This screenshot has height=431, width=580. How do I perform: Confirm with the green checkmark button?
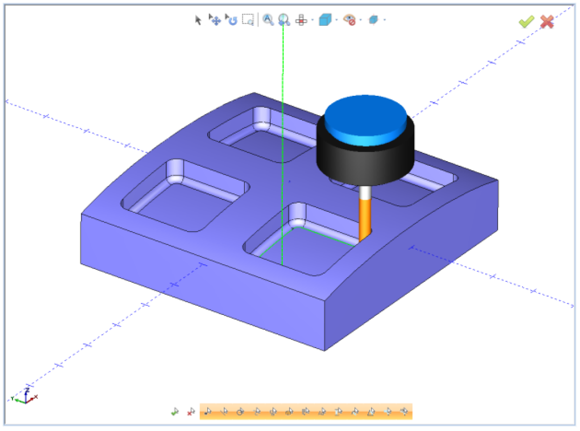coord(526,22)
